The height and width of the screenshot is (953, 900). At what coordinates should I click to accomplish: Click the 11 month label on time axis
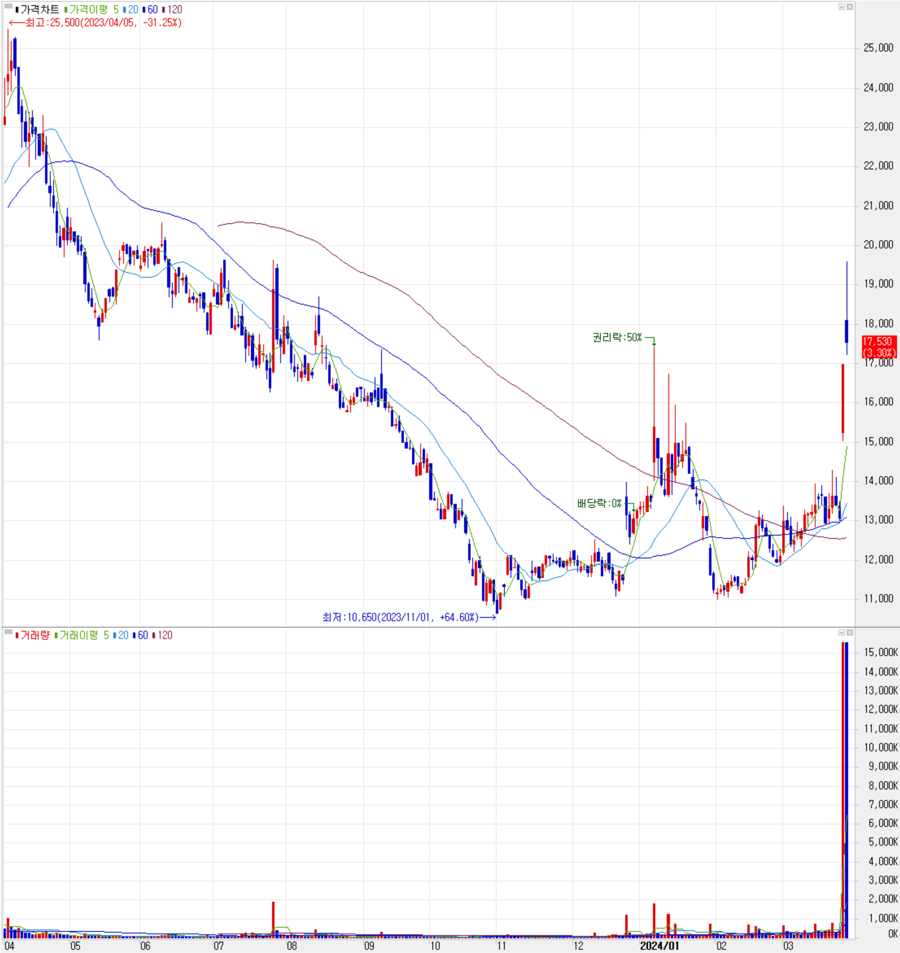pyautogui.click(x=501, y=946)
